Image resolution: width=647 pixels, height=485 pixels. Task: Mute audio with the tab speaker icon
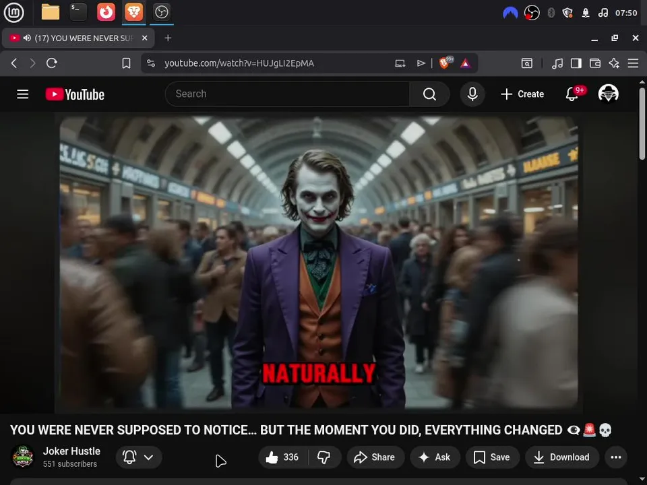coord(27,38)
